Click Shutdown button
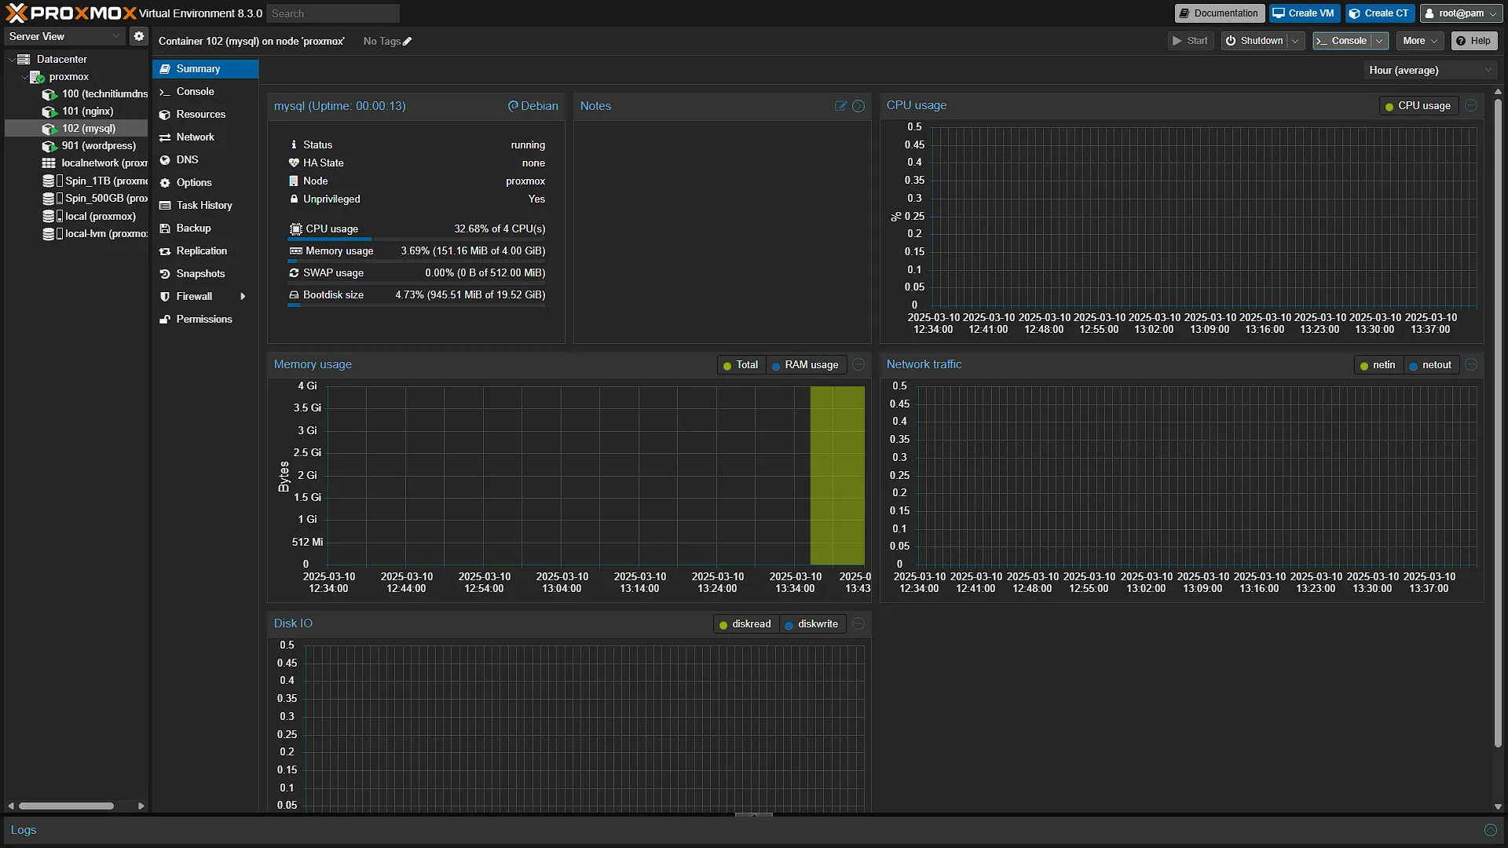 pos(1254,41)
